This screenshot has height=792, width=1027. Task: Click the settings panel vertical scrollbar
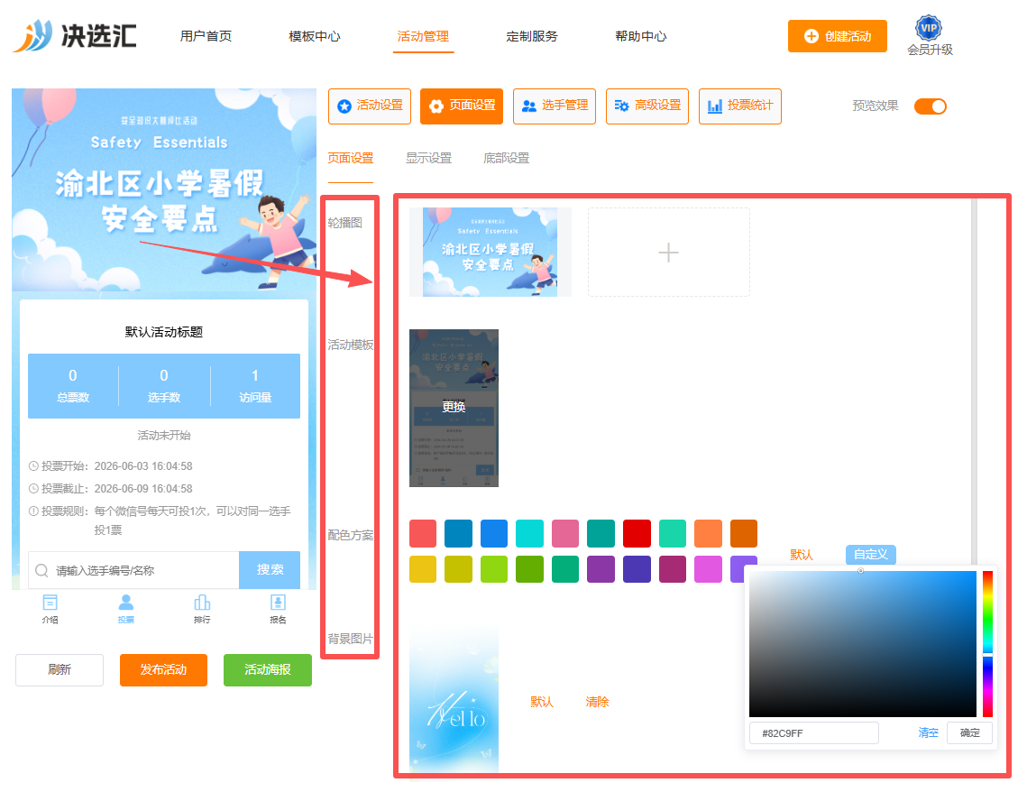pos(974,380)
